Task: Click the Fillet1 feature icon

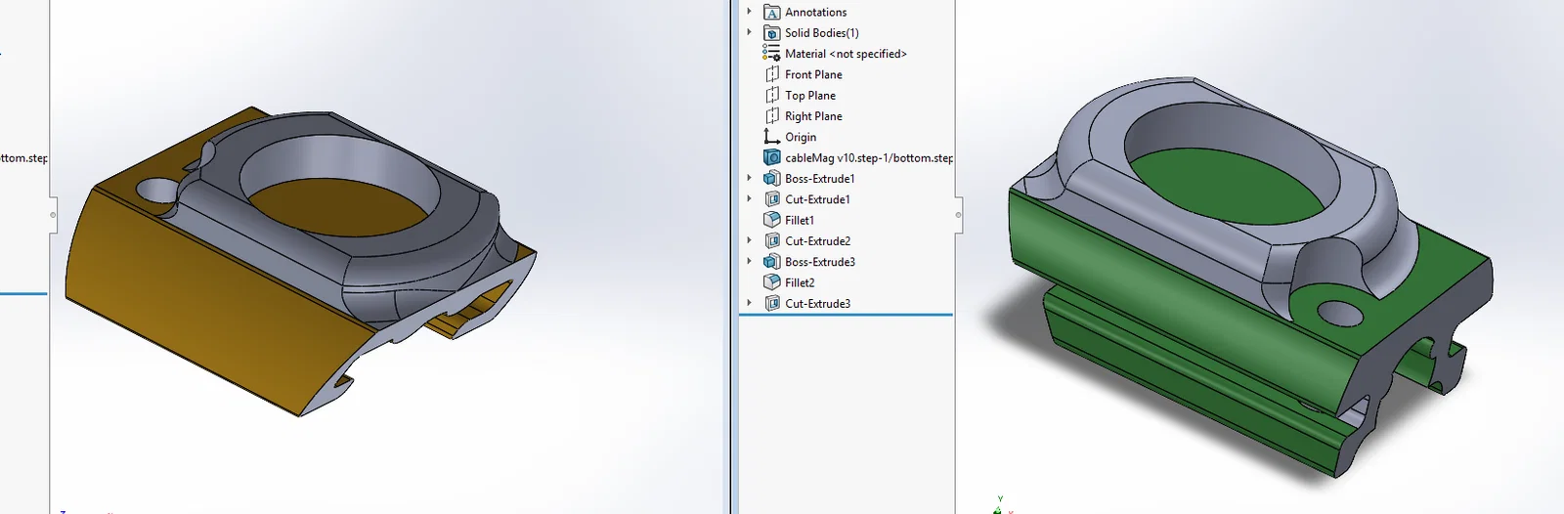Action: (772, 220)
